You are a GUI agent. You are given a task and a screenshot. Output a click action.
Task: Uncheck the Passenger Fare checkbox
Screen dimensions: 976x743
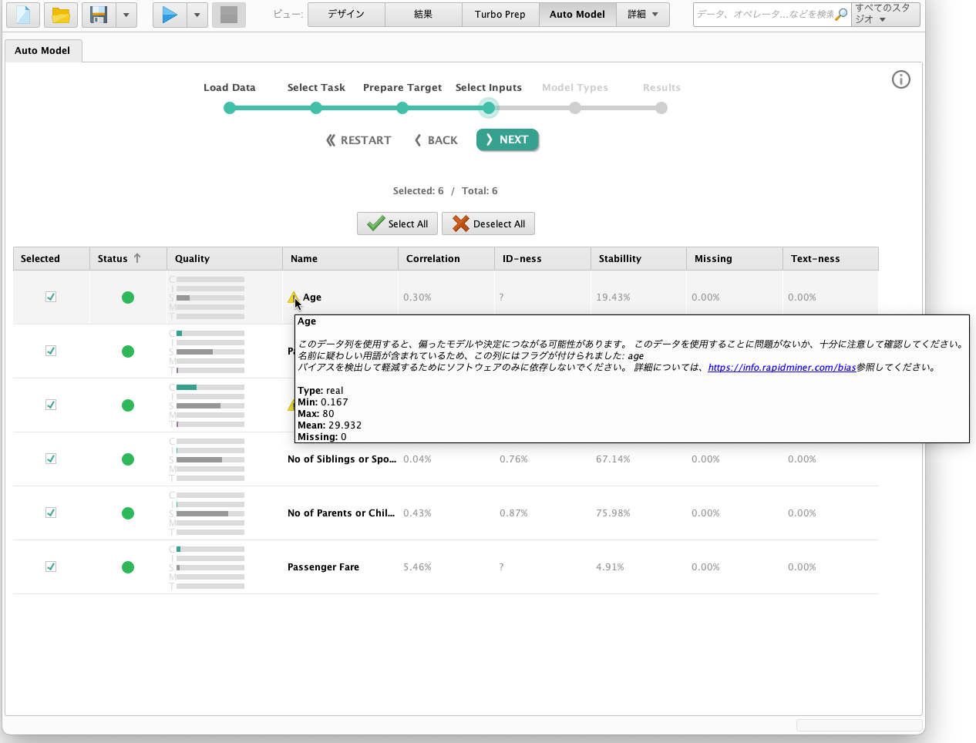click(51, 566)
